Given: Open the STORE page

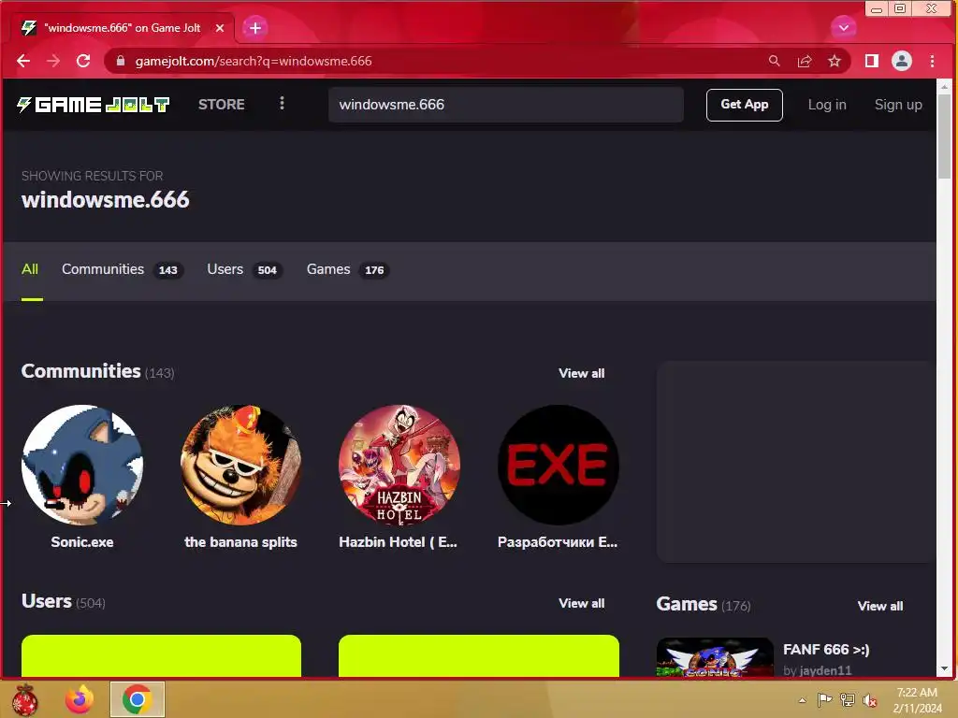Looking at the screenshot, I should (x=221, y=105).
